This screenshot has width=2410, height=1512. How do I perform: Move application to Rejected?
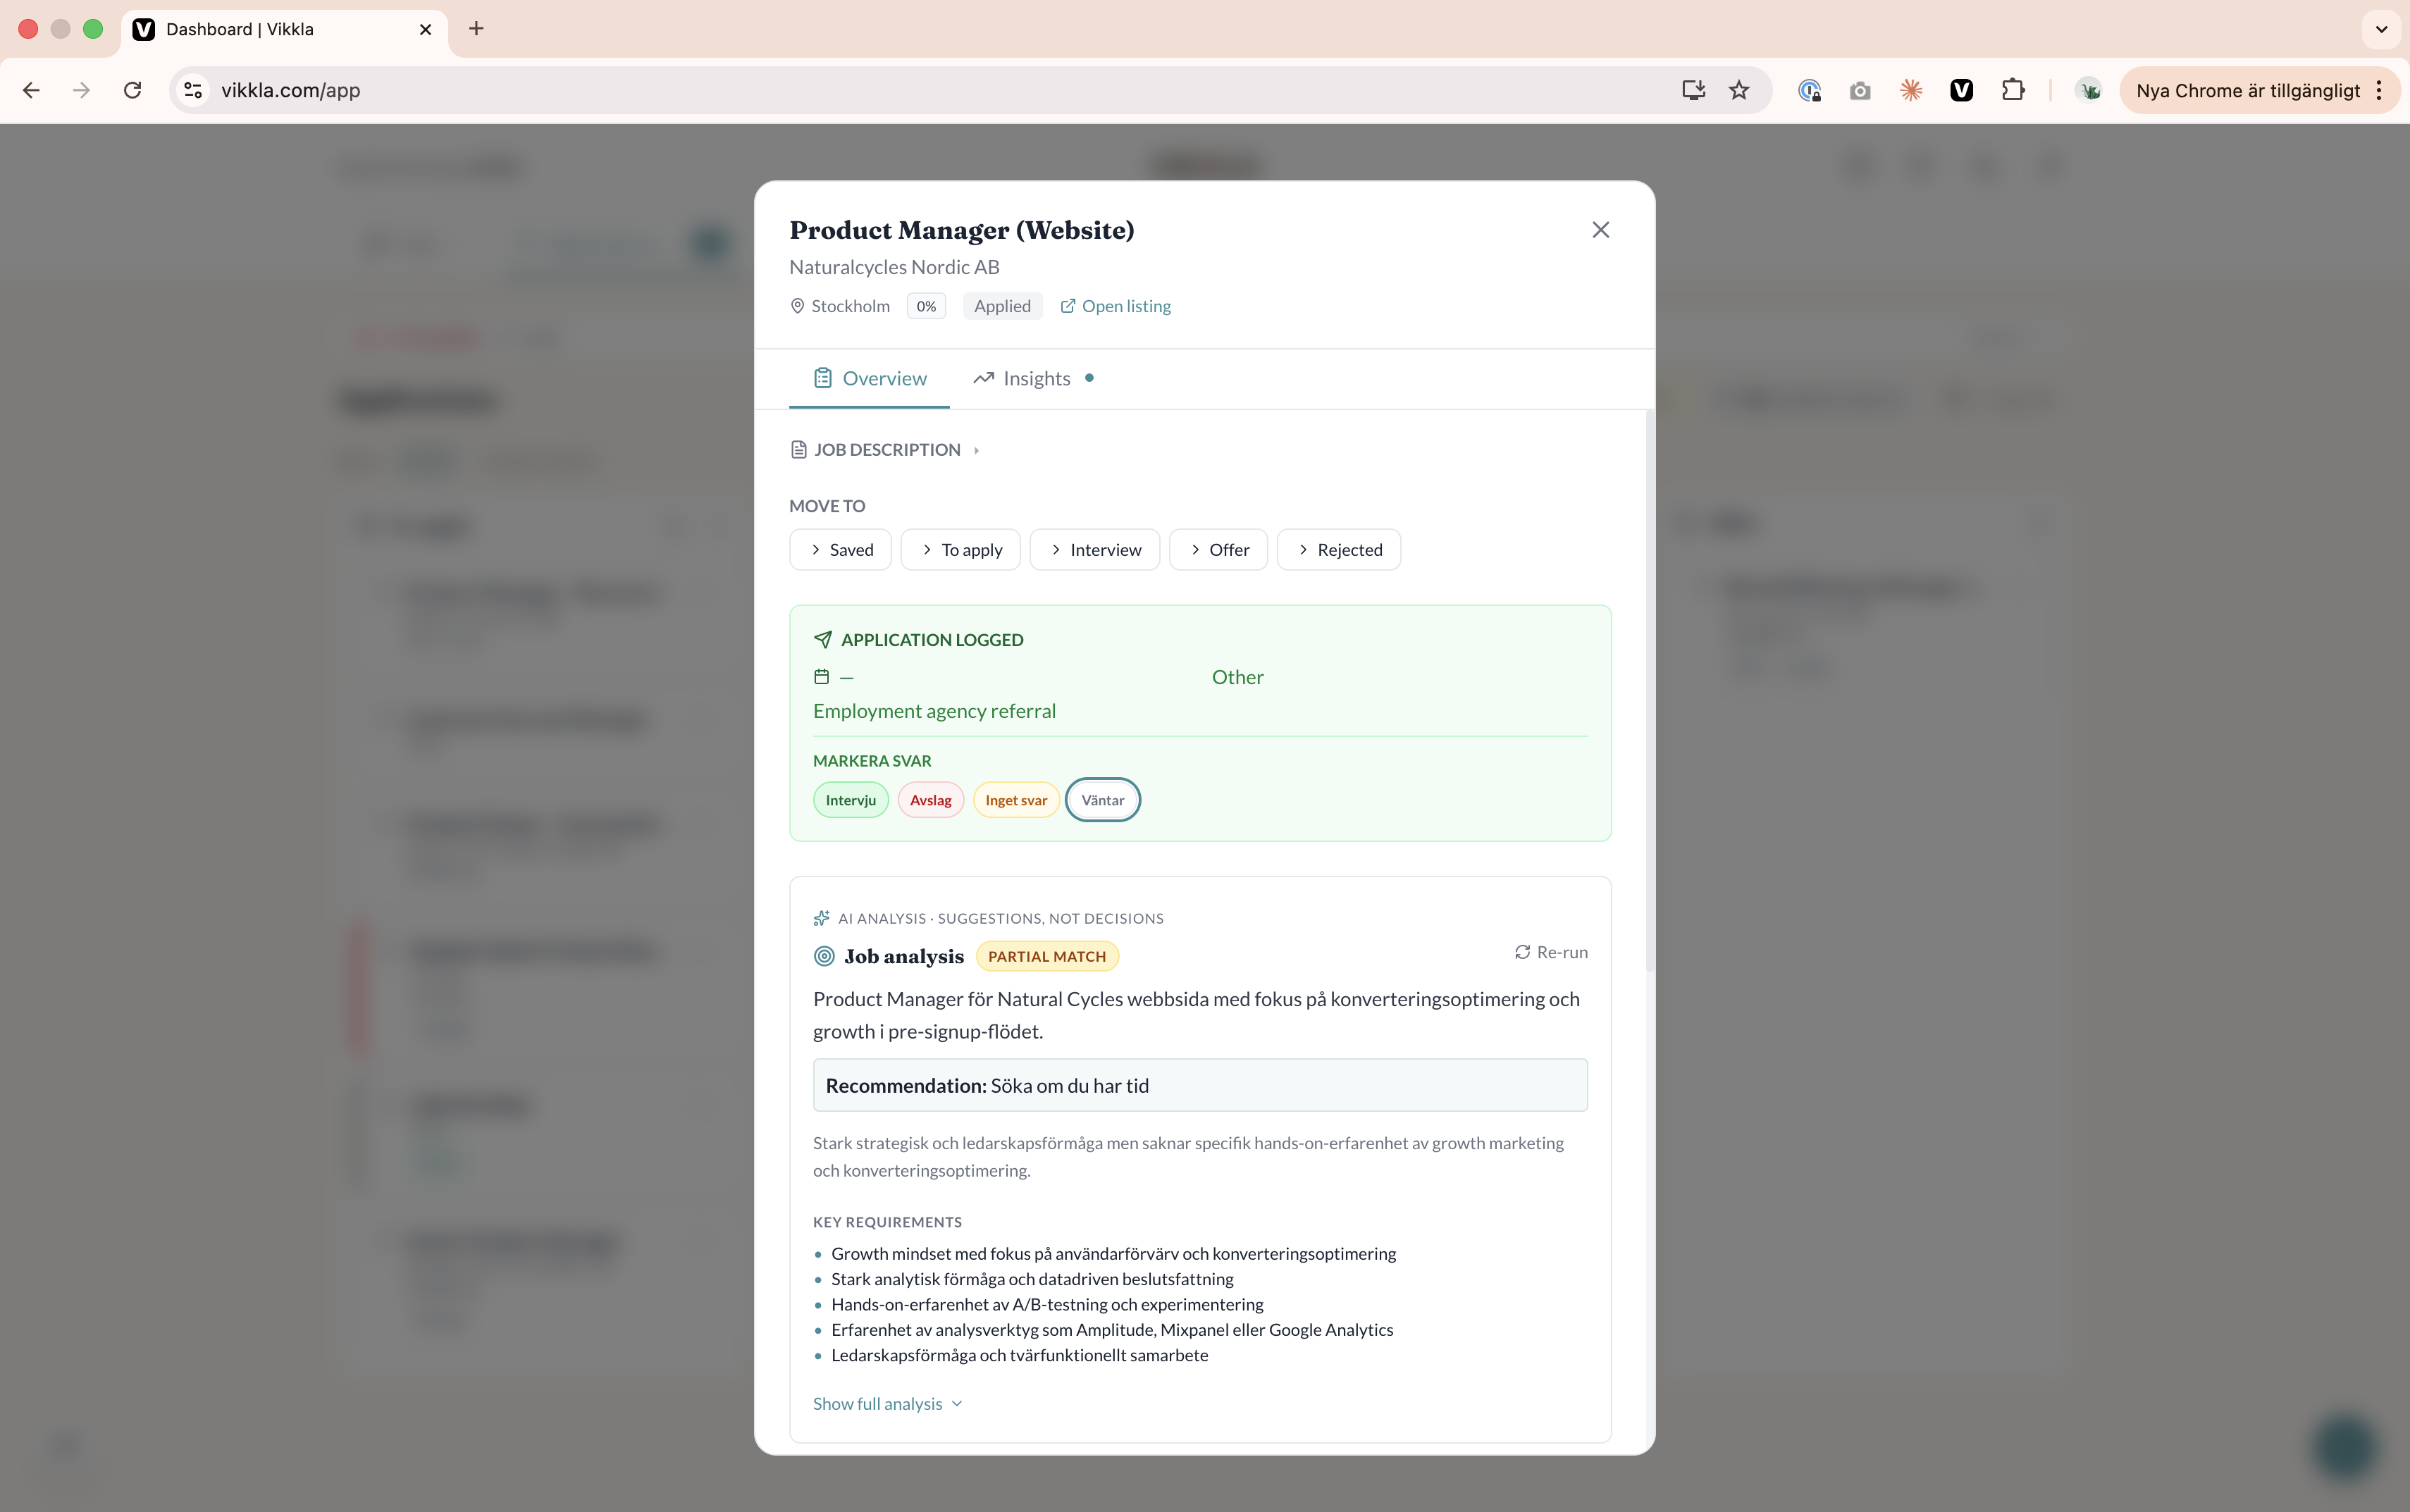[x=1338, y=550]
